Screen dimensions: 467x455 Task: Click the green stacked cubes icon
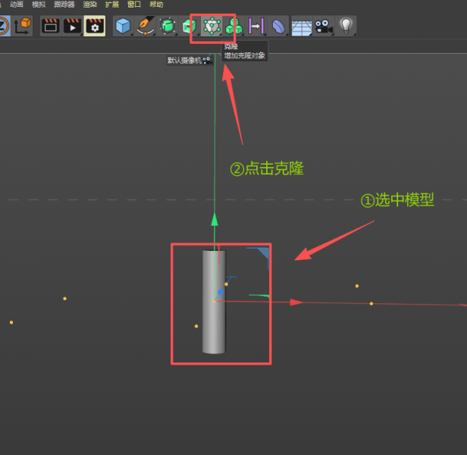pos(233,26)
